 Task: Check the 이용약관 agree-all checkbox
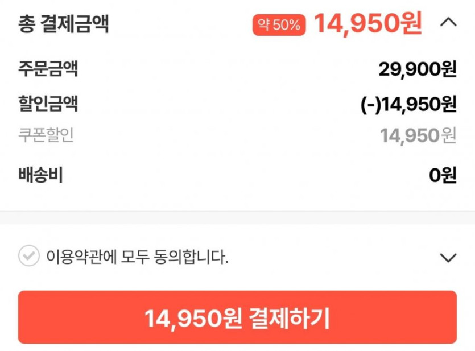[28, 257]
